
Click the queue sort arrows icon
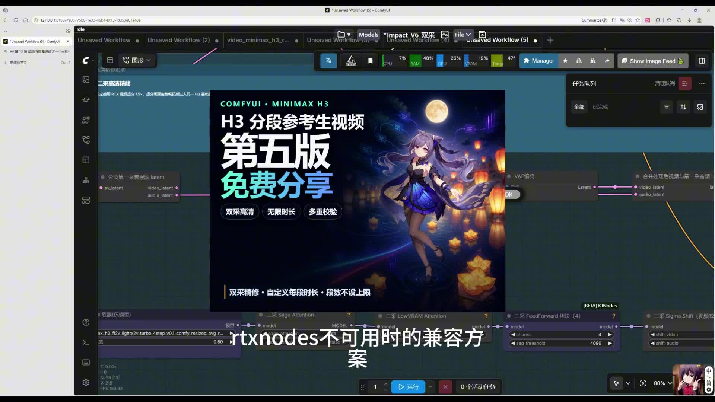coord(683,107)
